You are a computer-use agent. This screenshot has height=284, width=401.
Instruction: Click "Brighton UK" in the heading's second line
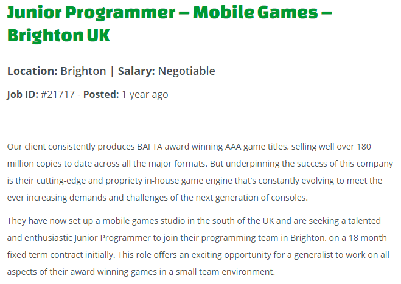click(59, 35)
